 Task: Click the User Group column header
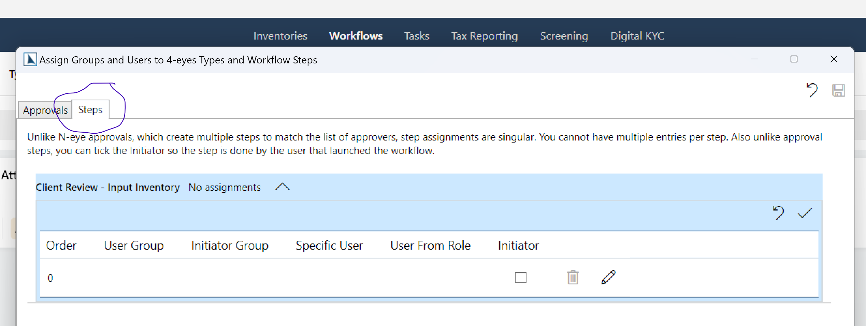coord(134,246)
